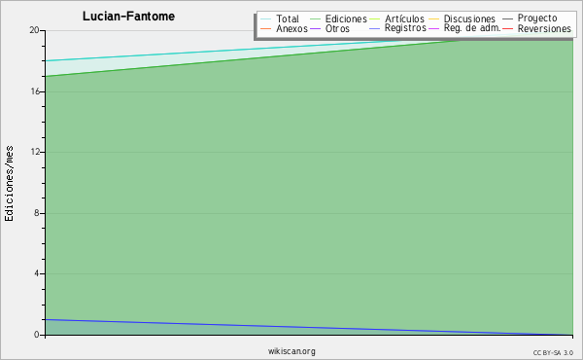Click the Total legend entry

[x=288, y=18]
